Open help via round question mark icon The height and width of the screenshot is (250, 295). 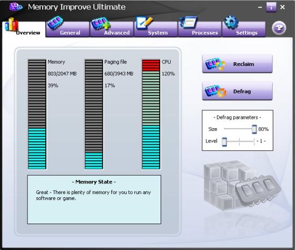pos(279,28)
